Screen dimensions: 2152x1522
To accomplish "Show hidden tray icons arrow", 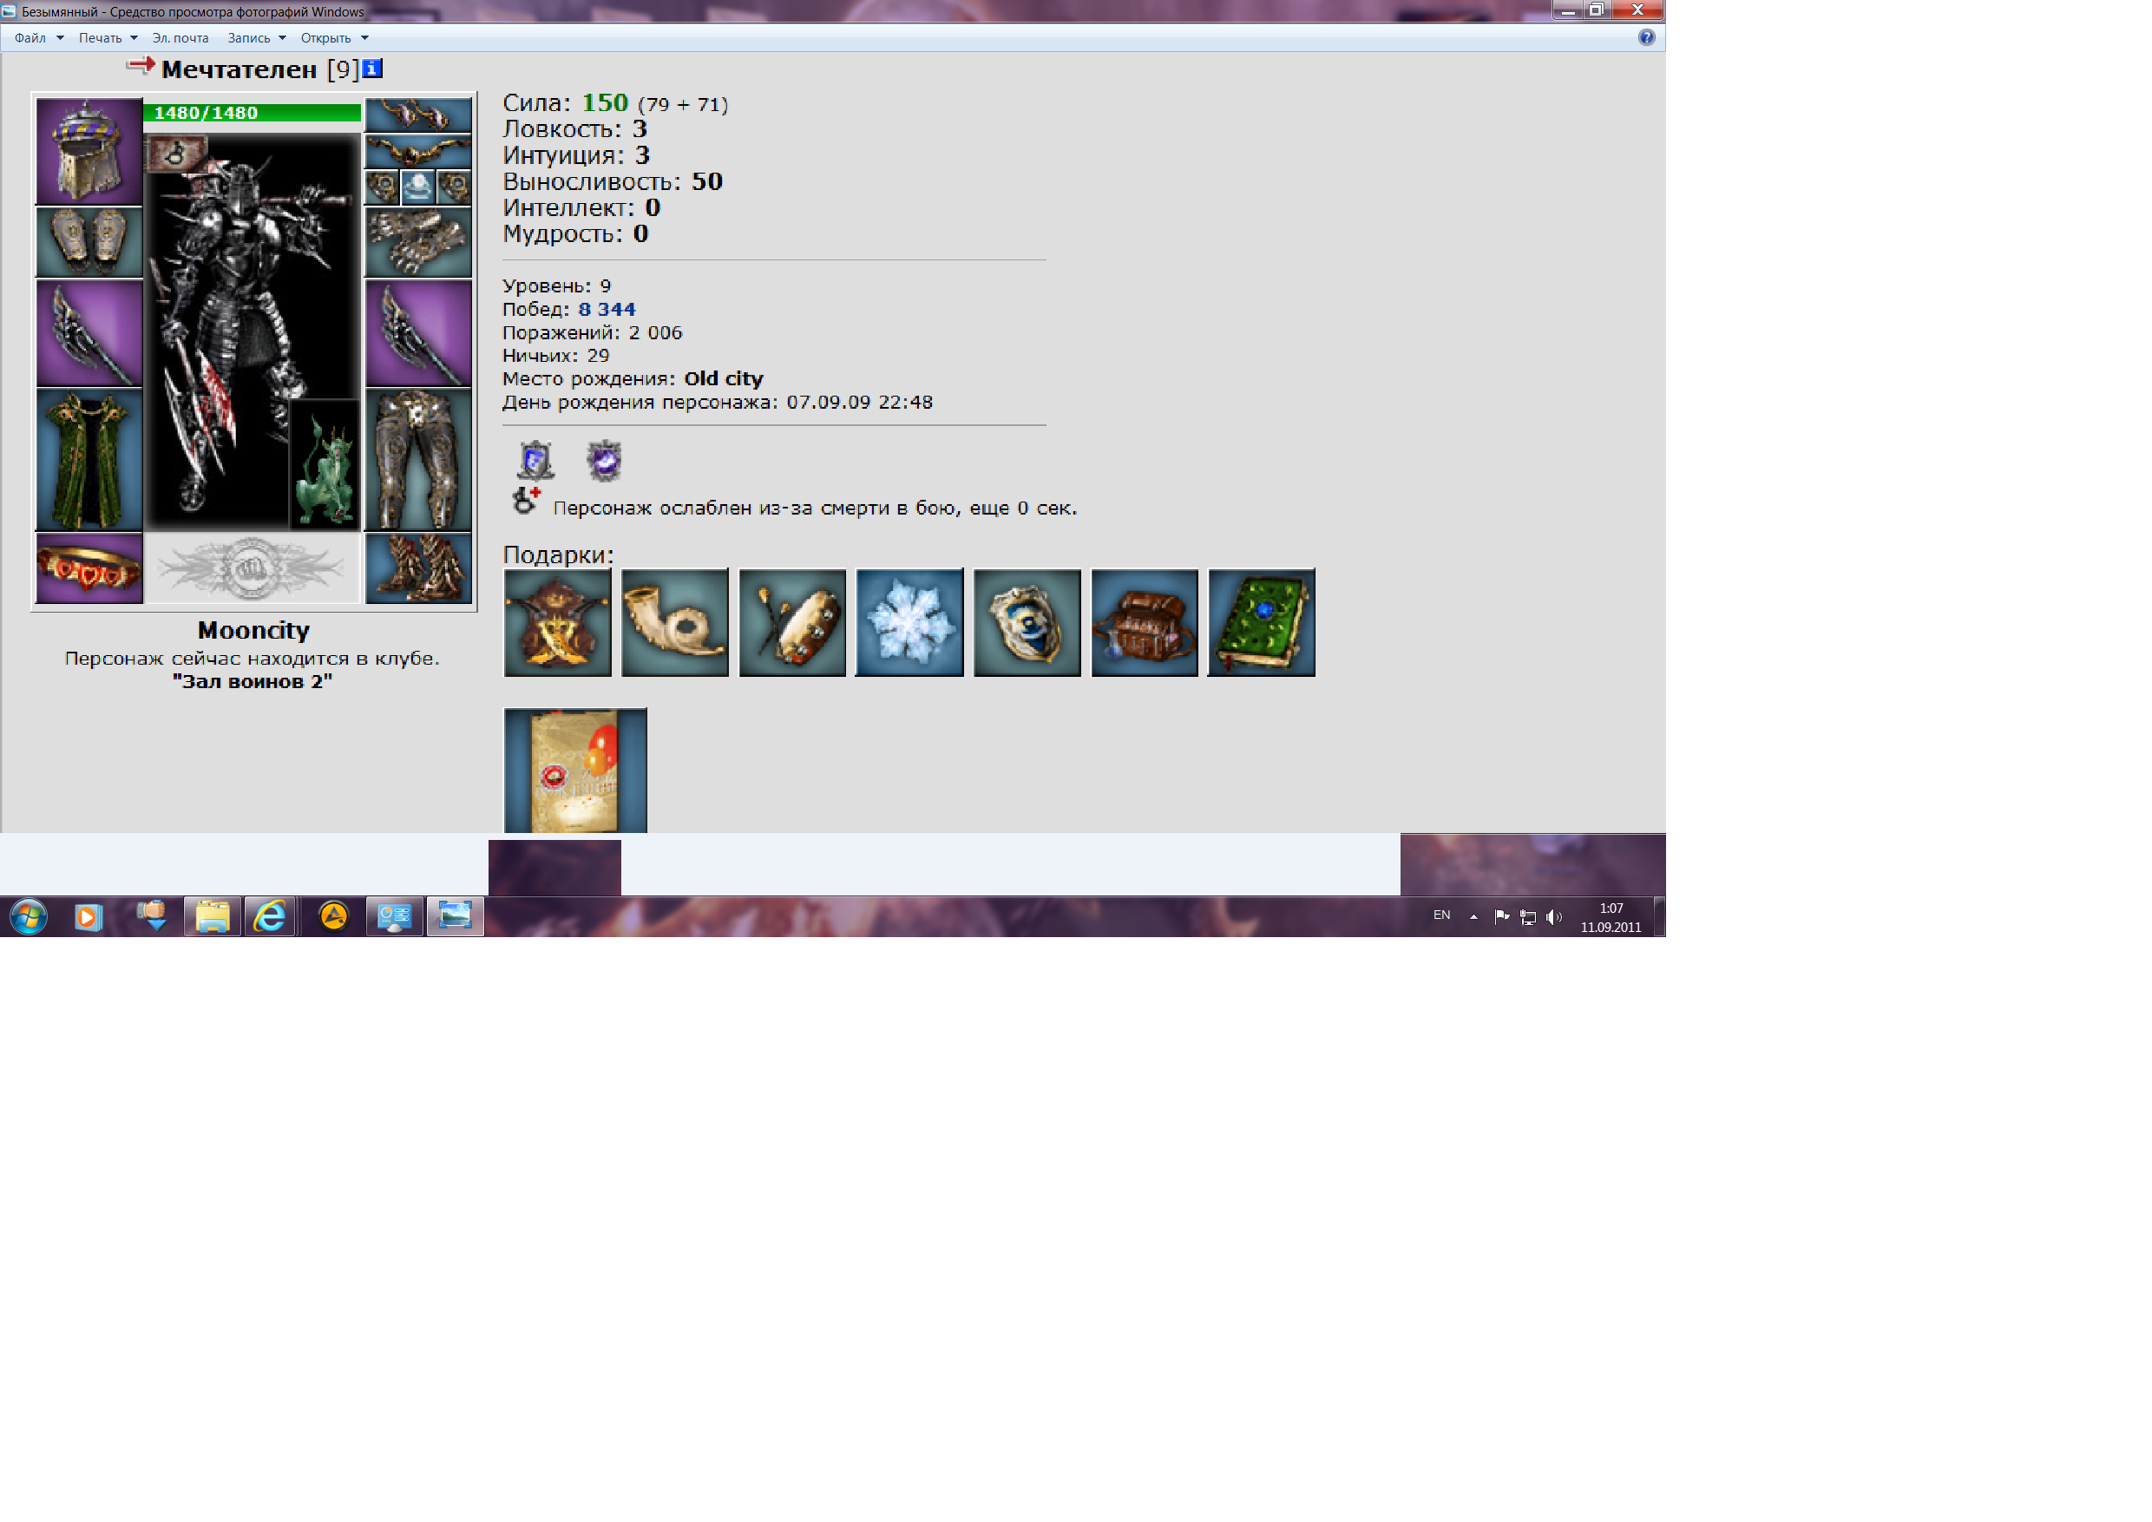I will click(x=1473, y=916).
